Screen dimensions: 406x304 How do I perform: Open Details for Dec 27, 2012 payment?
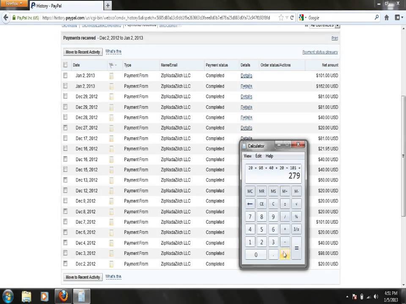tap(246, 128)
